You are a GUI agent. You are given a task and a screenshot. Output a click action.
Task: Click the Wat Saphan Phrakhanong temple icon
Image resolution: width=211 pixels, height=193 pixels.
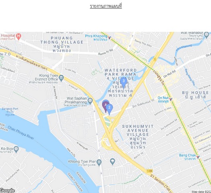pos(90,101)
